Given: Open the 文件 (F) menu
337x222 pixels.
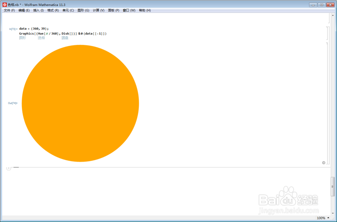Looking at the screenshot, I should (x=9, y=10).
